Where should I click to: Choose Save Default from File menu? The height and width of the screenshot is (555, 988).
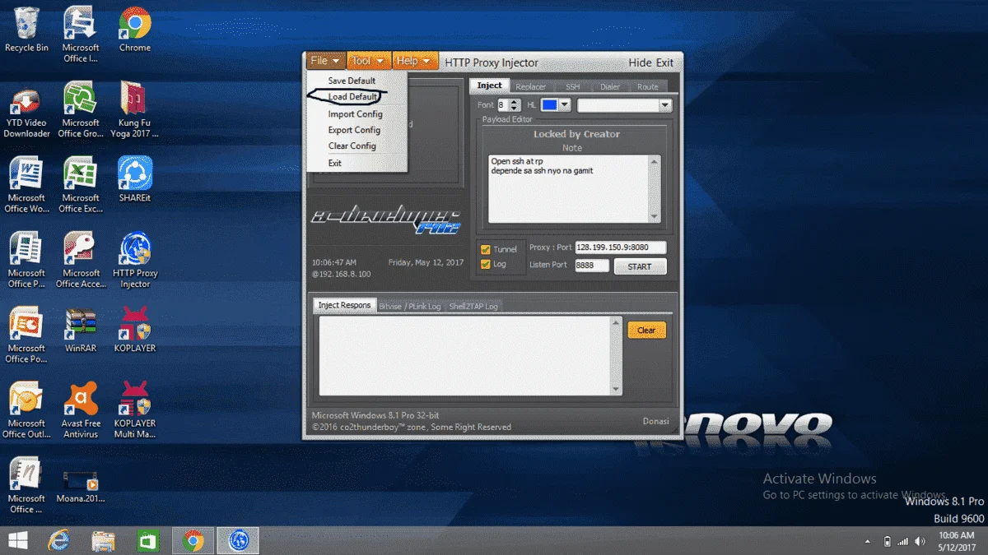(x=352, y=81)
